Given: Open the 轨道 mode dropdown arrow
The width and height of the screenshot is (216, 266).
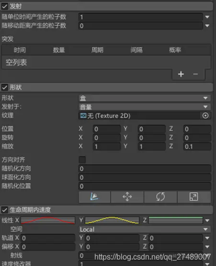Looking at the screenshot, I should pos(207,238).
